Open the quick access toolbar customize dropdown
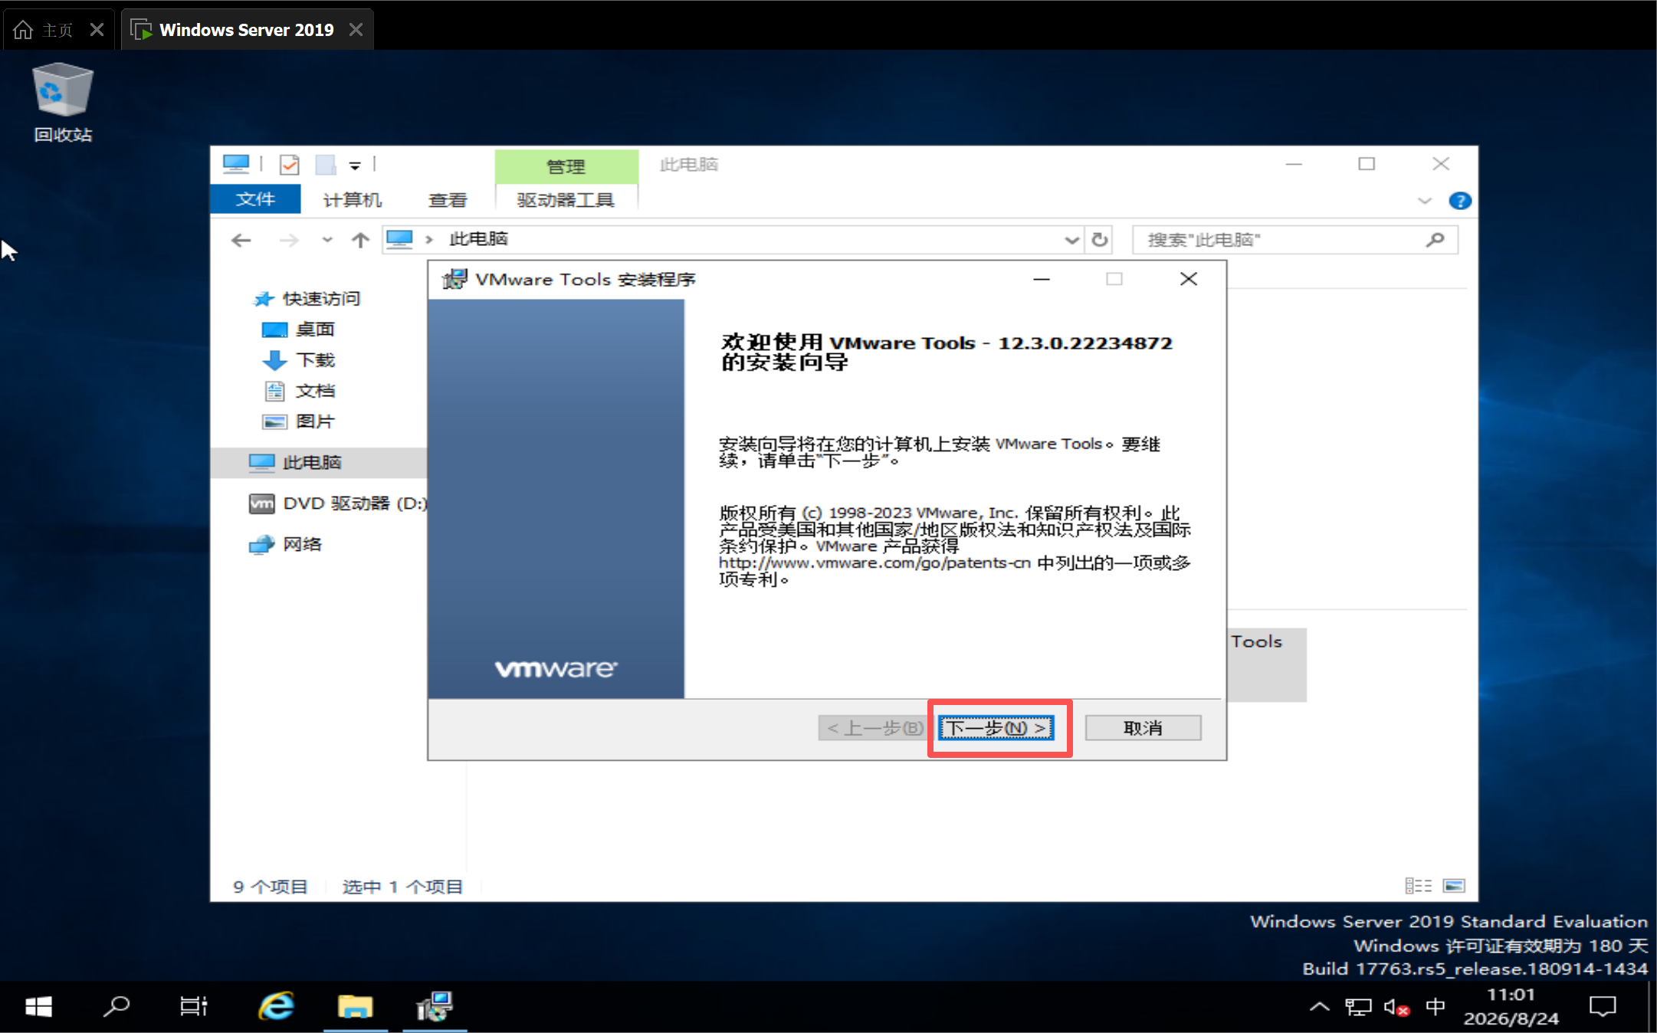Screen dimensions: 1657x1033 (355, 166)
